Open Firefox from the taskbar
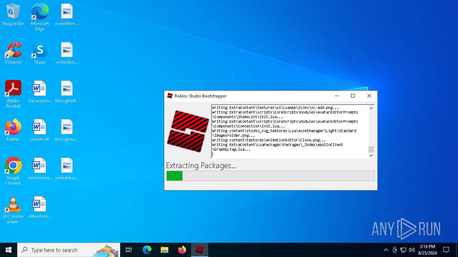458x257 pixels. coord(182,250)
